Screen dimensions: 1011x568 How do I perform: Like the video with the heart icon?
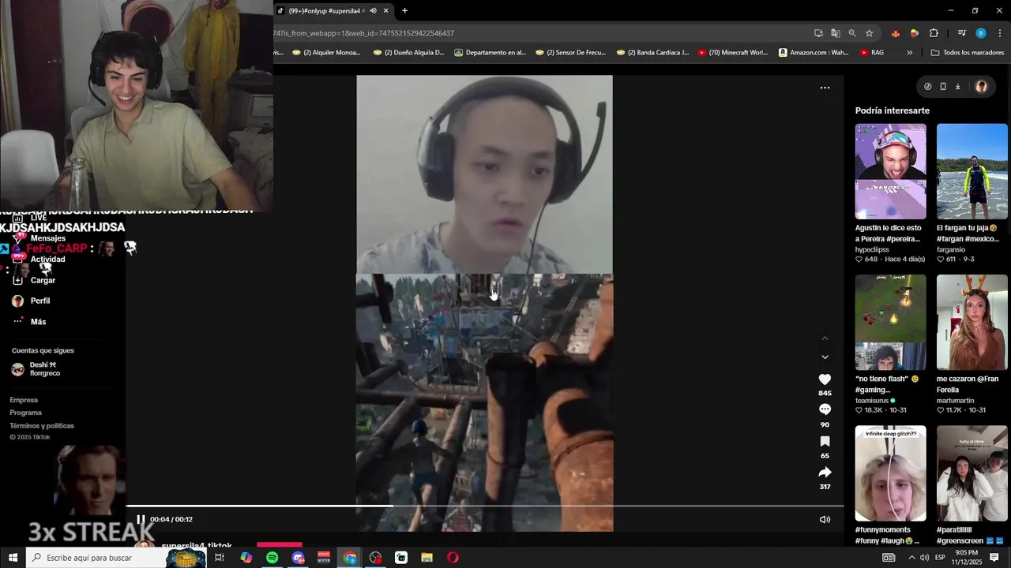coord(825,379)
